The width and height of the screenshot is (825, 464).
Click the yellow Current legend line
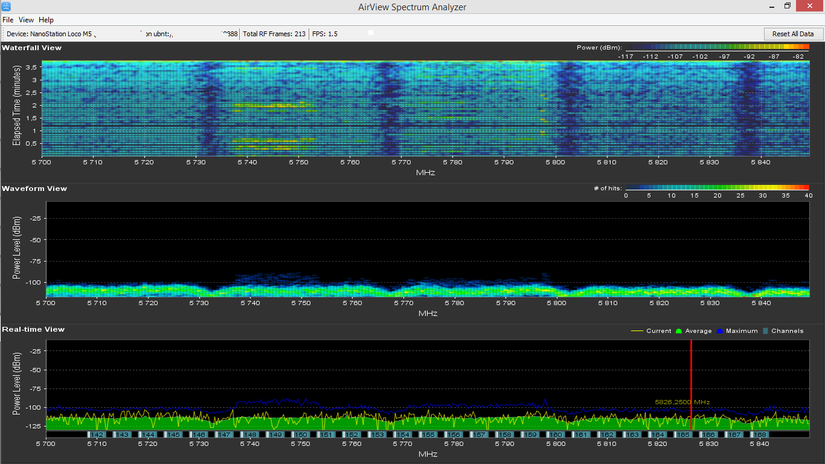(637, 330)
